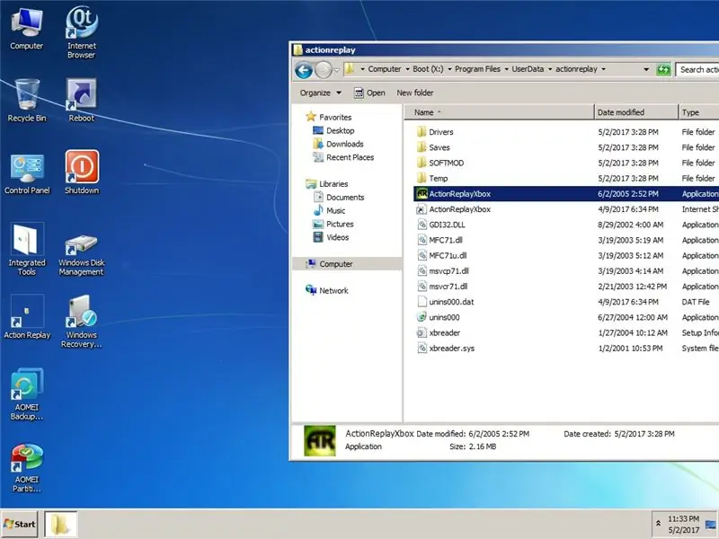Select the Saves folder

(433, 147)
